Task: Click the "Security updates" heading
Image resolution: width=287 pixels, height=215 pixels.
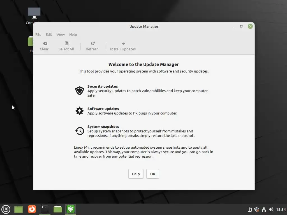Action: pos(103,86)
